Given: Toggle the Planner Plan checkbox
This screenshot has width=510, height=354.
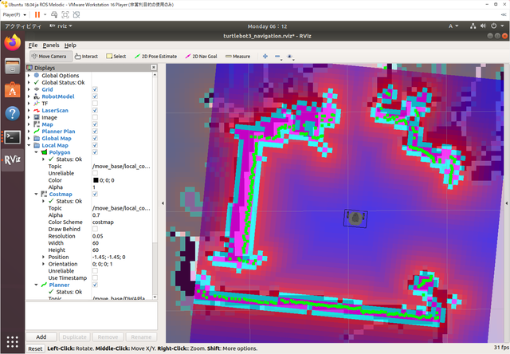Looking at the screenshot, I should 95,132.
